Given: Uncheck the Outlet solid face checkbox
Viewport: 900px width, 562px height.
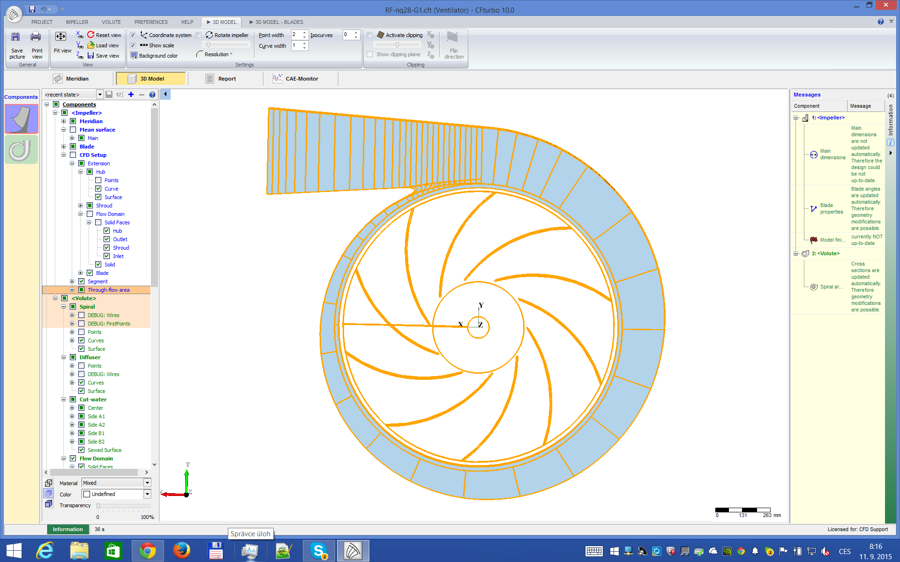Looking at the screenshot, I should pos(107,239).
